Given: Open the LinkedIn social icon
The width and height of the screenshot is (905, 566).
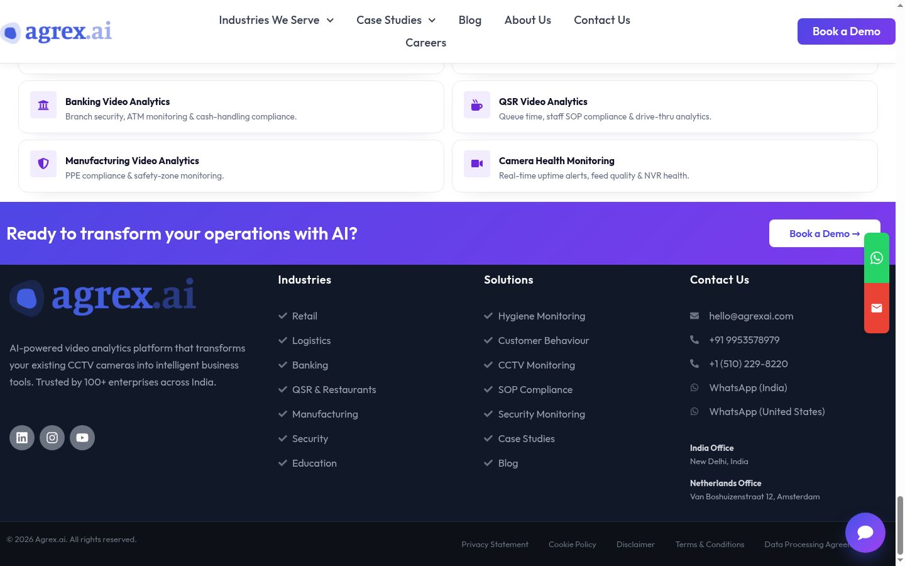Looking at the screenshot, I should pos(22,438).
